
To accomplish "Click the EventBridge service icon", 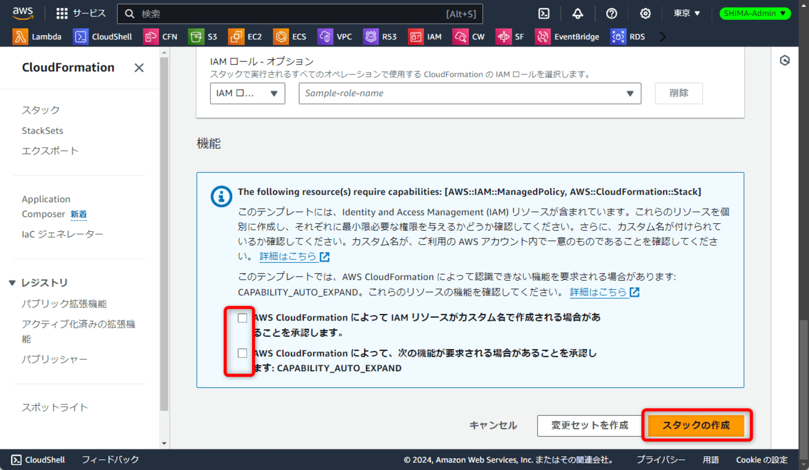I will (x=542, y=37).
